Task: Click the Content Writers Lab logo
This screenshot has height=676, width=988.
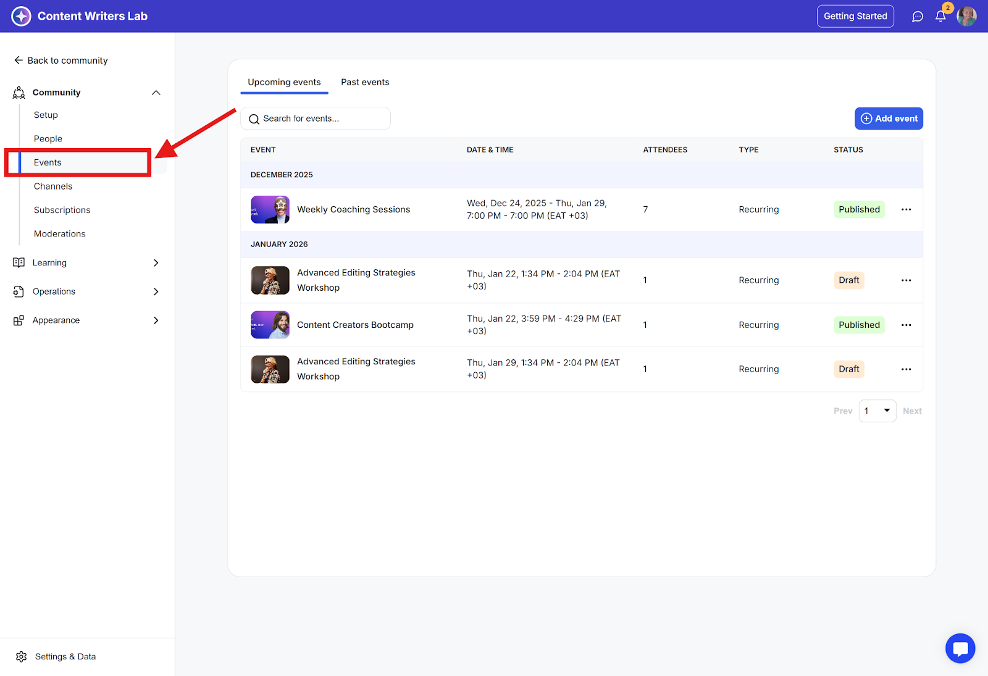Action: click(x=21, y=16)
